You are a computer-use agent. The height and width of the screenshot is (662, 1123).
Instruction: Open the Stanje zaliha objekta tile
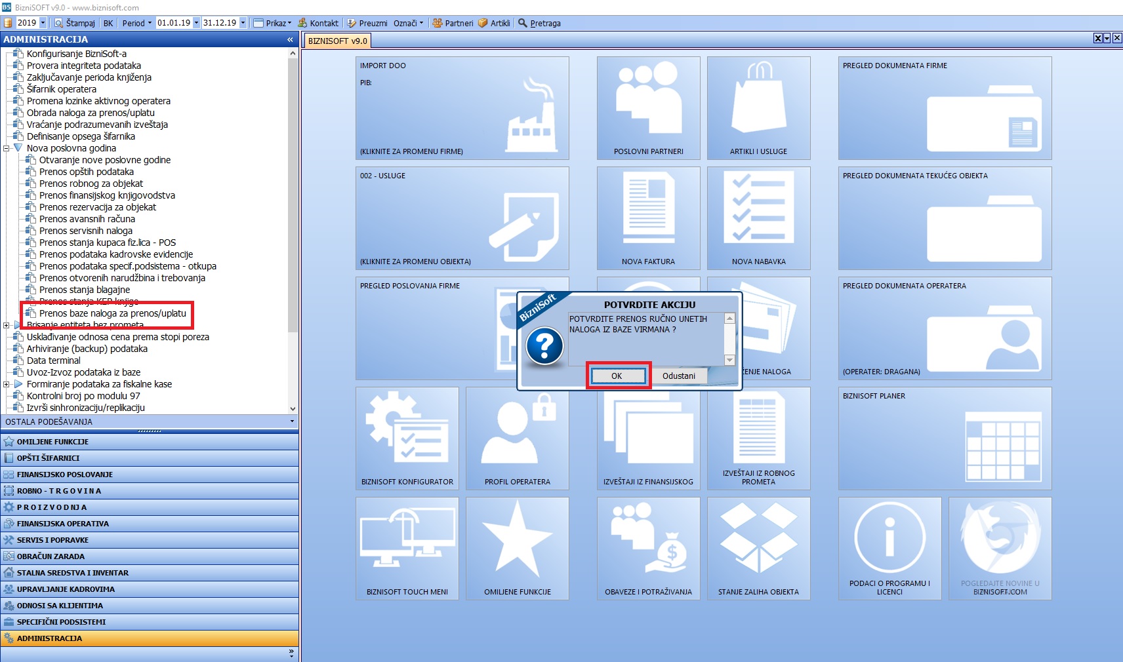[x=758, y=549]
